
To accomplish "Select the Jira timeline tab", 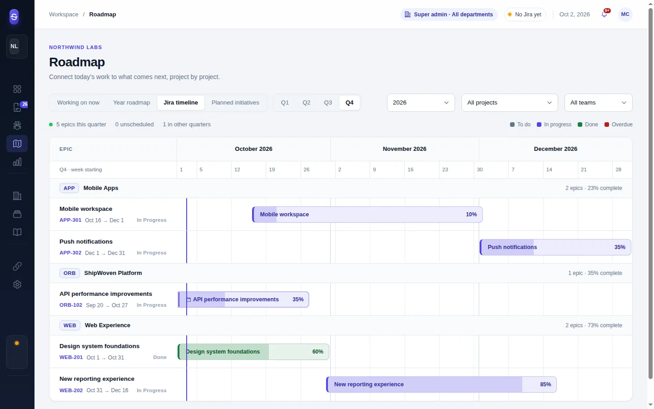I will [x=181, y=103].
